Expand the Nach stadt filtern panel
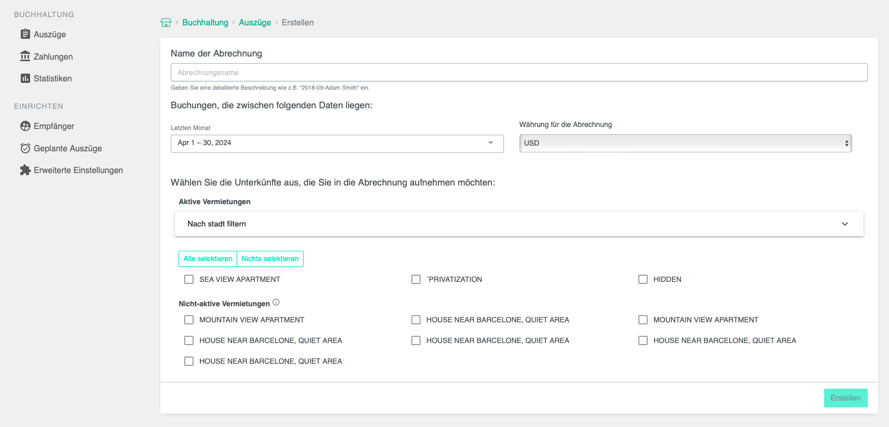Viewport: 889px width, 427px height. click(x=519, y=224)
